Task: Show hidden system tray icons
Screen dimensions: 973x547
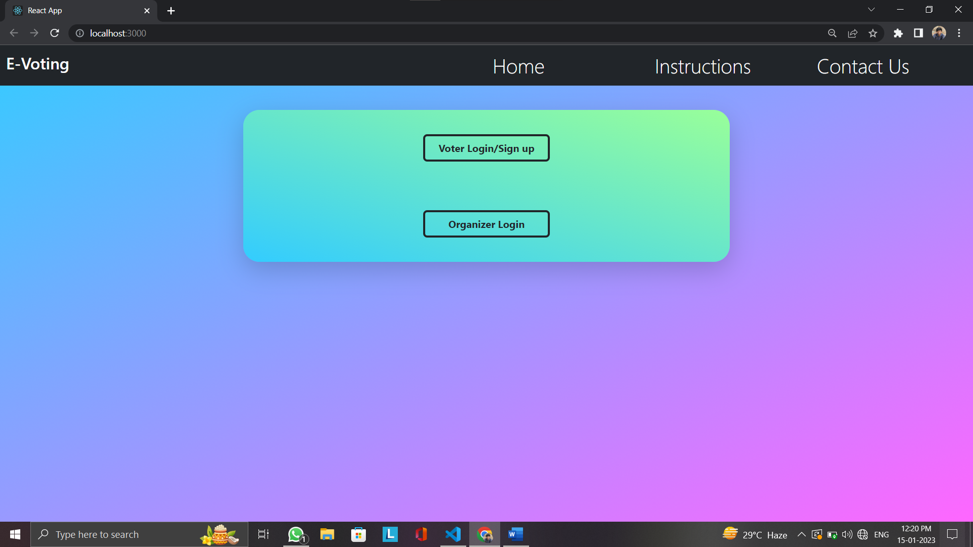Action: 801,534
